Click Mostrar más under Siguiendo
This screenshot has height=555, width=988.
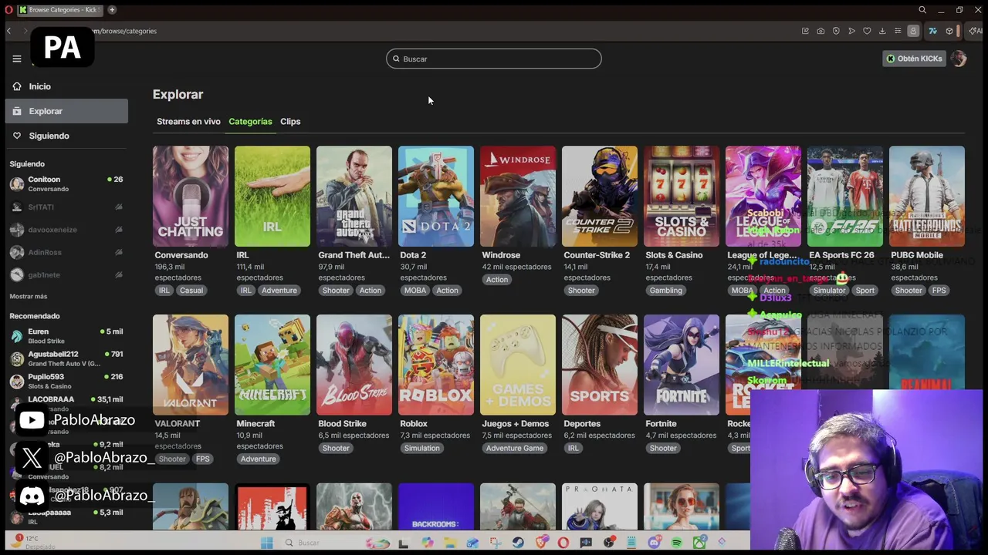[x=29, y=296]
